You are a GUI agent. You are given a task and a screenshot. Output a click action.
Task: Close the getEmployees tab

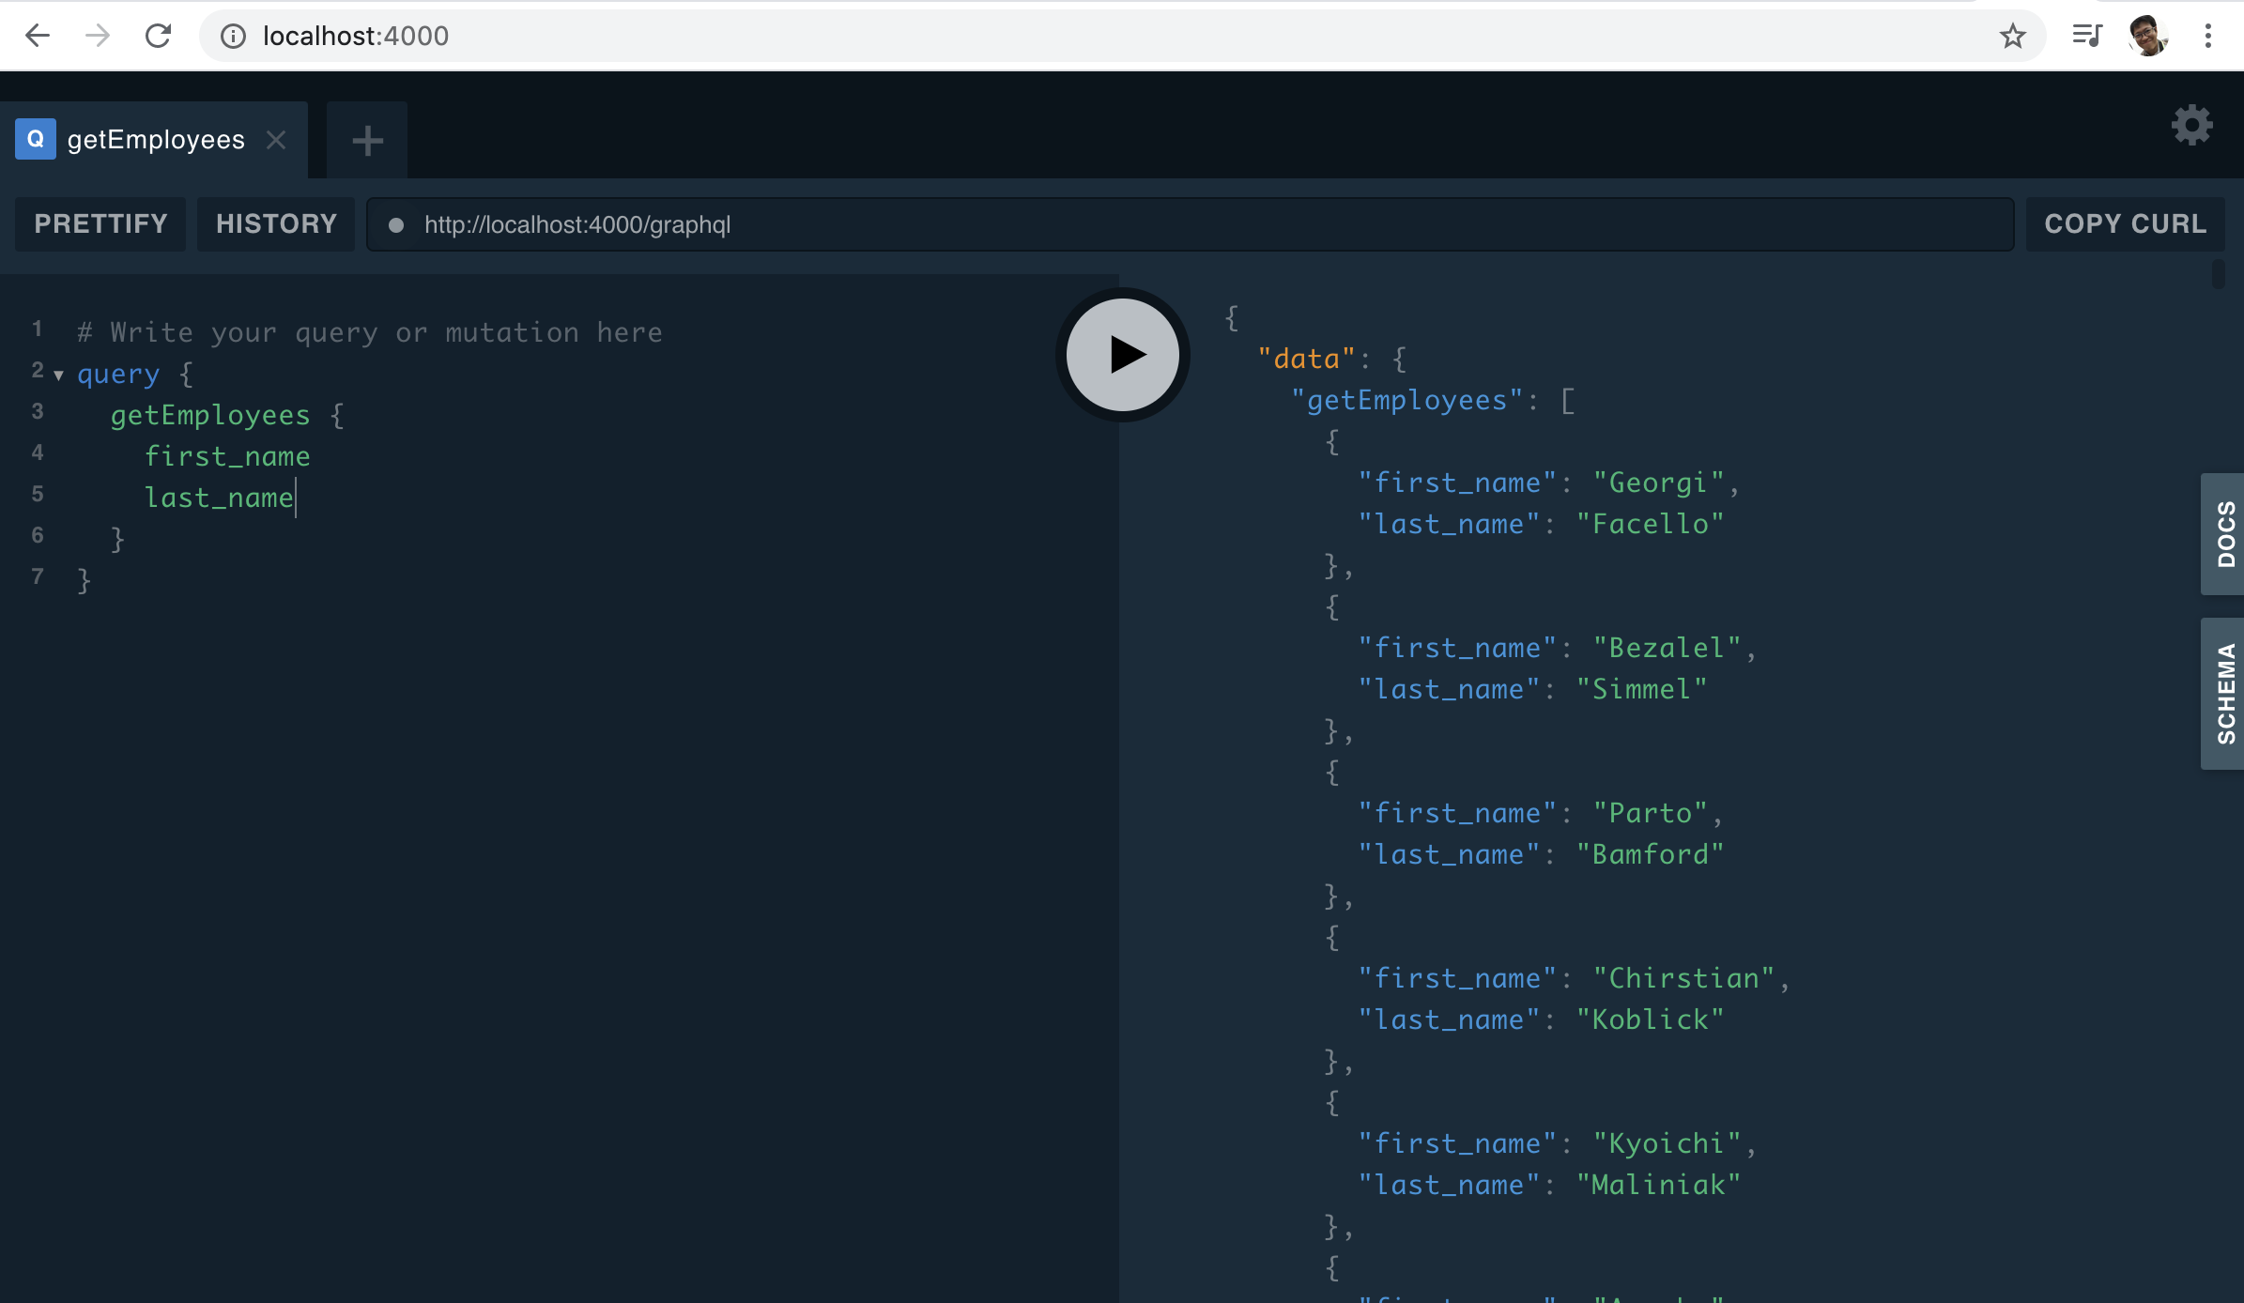coord(276,140)
